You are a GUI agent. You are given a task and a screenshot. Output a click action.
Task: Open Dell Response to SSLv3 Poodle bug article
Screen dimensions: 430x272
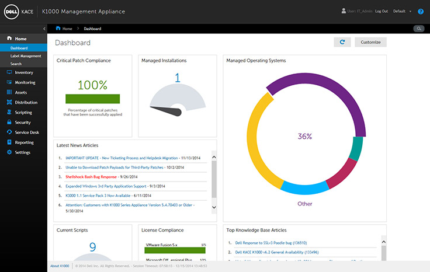click(x=271, y=243)
